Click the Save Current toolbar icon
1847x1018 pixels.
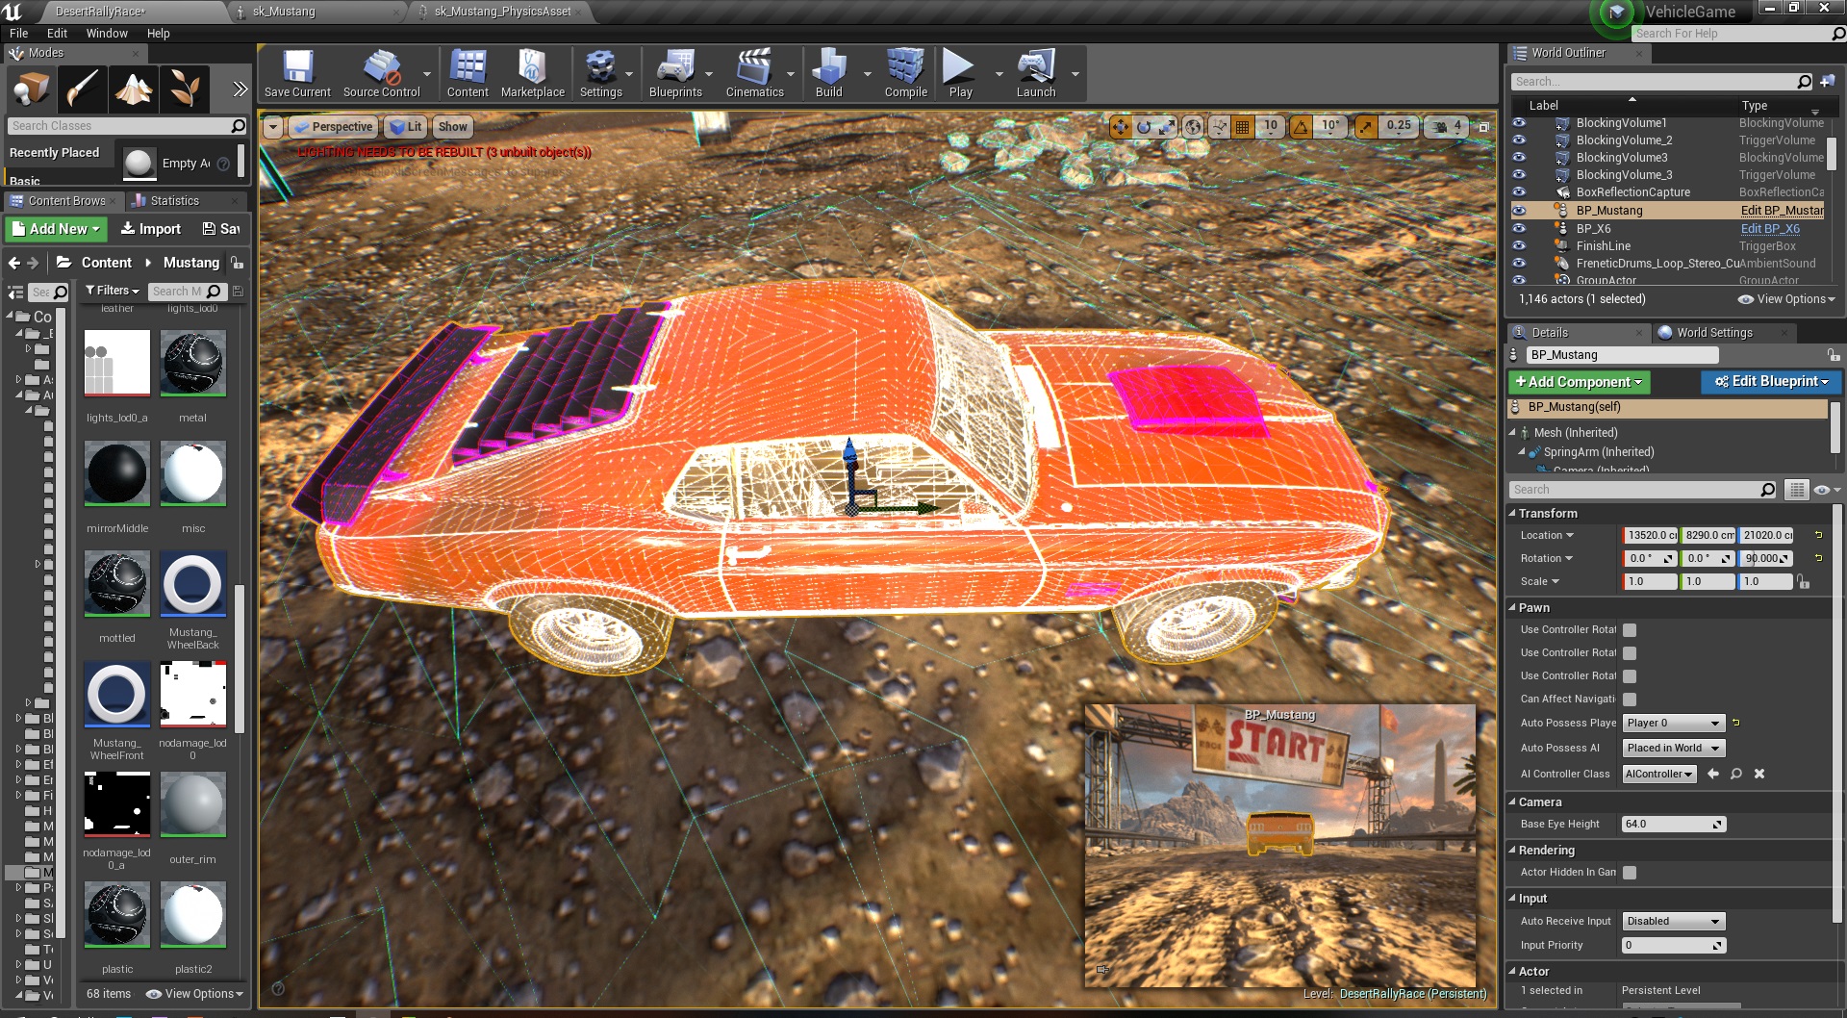(x=297, y=74)
